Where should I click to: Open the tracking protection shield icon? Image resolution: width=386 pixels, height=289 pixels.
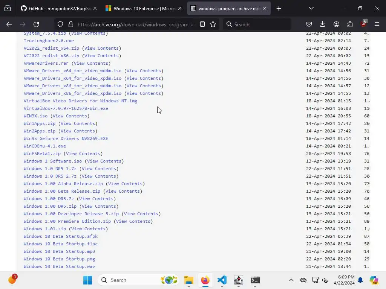pos(60,24)
